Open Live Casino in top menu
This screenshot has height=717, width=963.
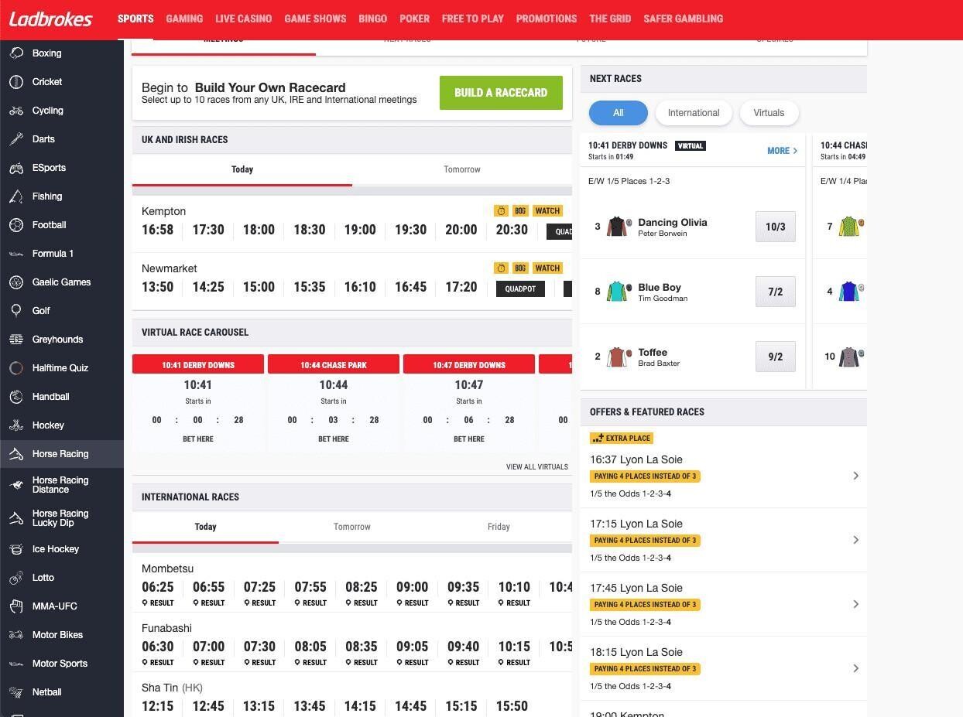[x=243, y=19]
